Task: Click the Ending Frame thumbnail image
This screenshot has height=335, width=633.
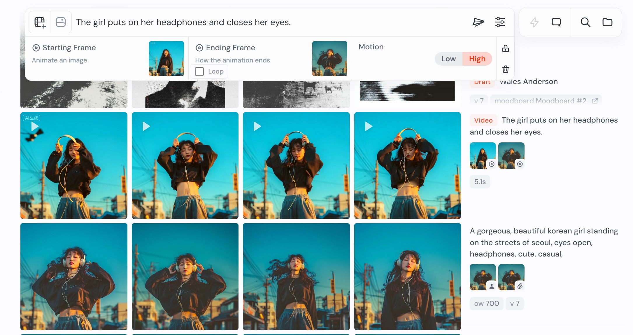Action: [329, 58]
